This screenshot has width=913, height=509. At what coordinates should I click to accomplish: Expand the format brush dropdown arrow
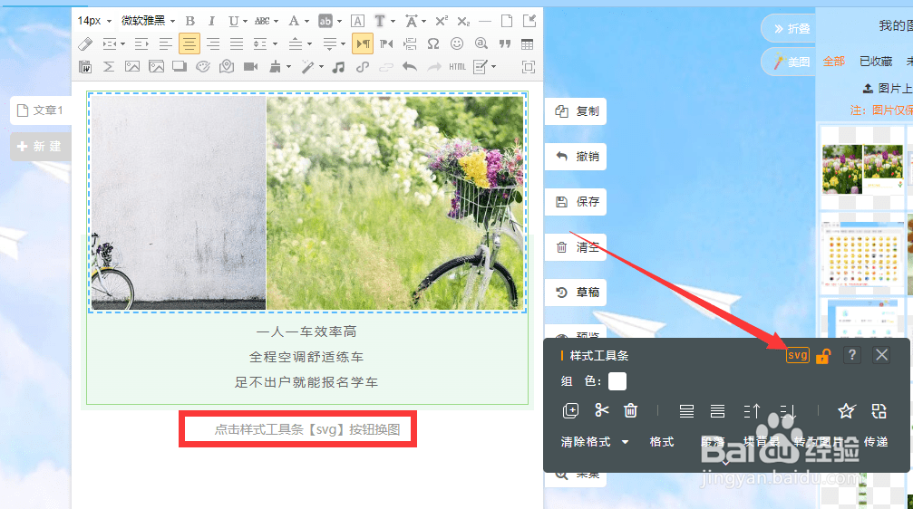(x=288, y=67)
